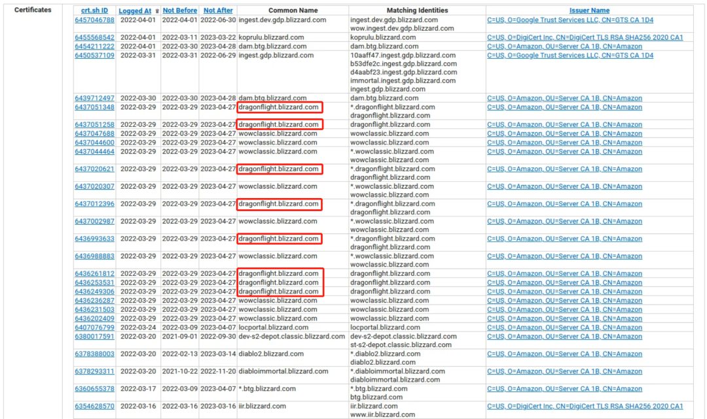The width and height of the screenshot is (707, 419).
Task: Click the Not After date 2023-03-22
Action: 218,37
